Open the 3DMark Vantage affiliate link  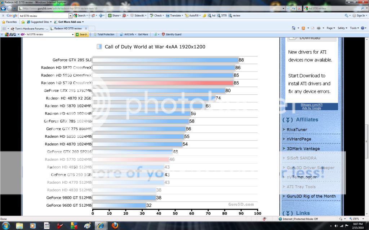click(303, 148)
